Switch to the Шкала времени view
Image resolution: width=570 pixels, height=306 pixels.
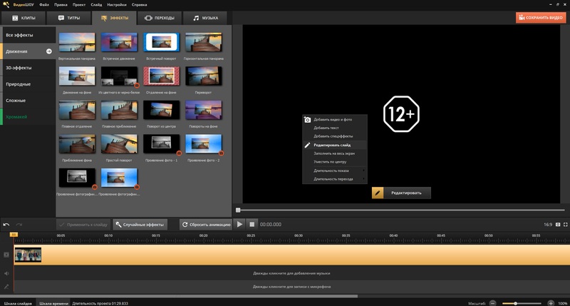[x=53, y=303]
